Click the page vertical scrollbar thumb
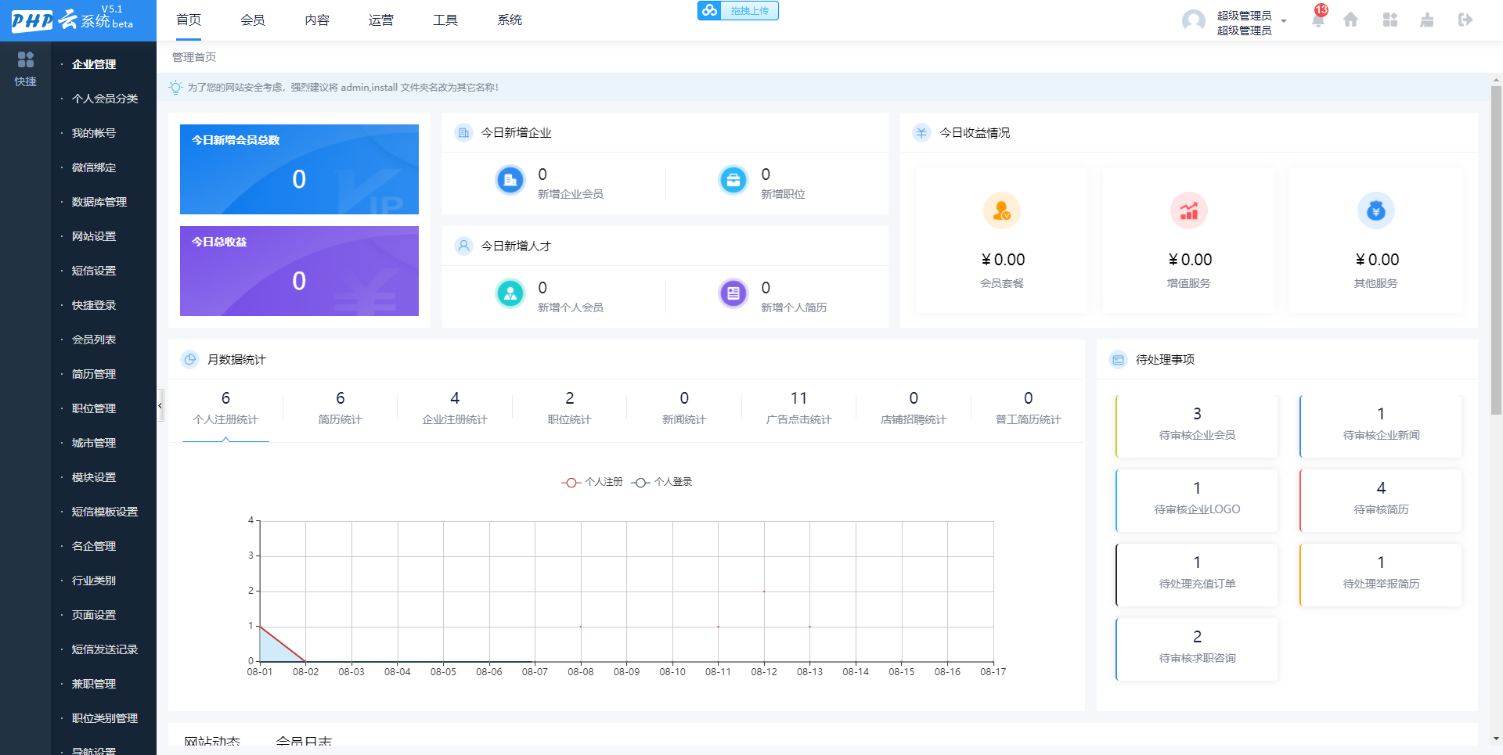 (1496, 250)
